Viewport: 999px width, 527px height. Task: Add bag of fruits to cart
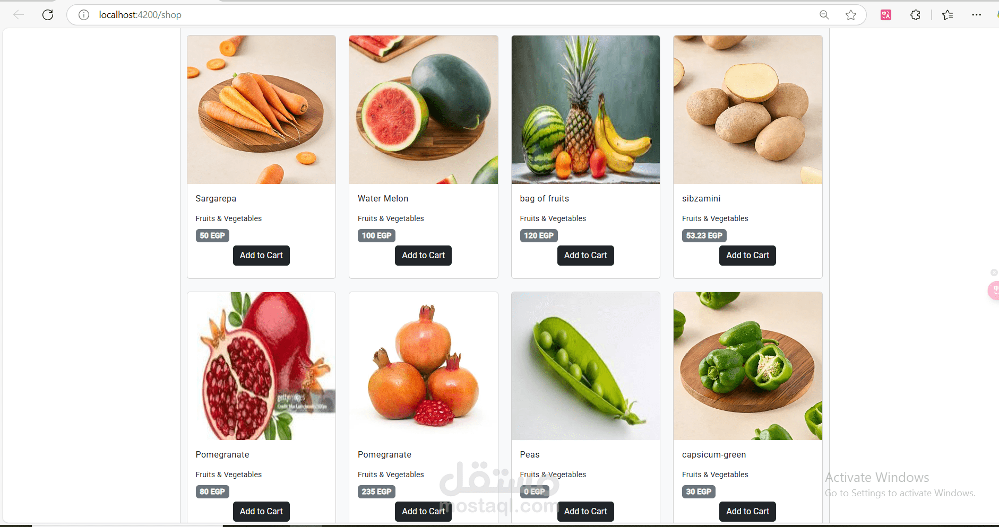[585, 256]
